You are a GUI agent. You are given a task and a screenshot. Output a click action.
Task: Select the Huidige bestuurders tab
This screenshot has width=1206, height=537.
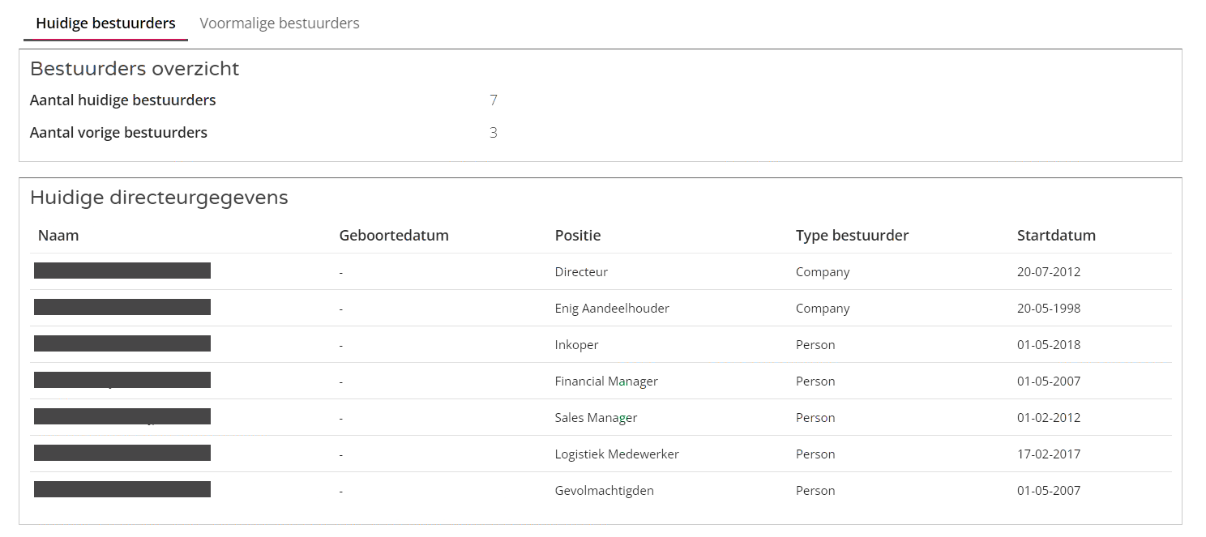105,23
